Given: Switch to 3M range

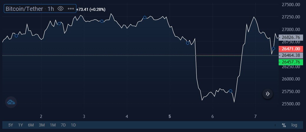Looking at the screenshot, I should pyautogui.click(x=42, y=125).
